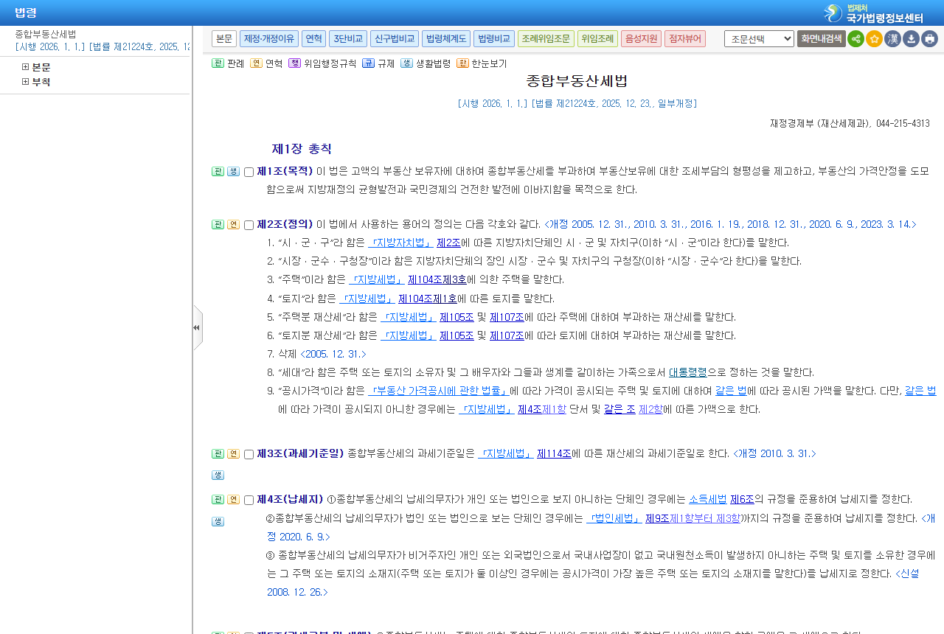Check the 제3조(과세기준일) checkbox
Viewport: 944px width, 634px height.
coord(249,455)
